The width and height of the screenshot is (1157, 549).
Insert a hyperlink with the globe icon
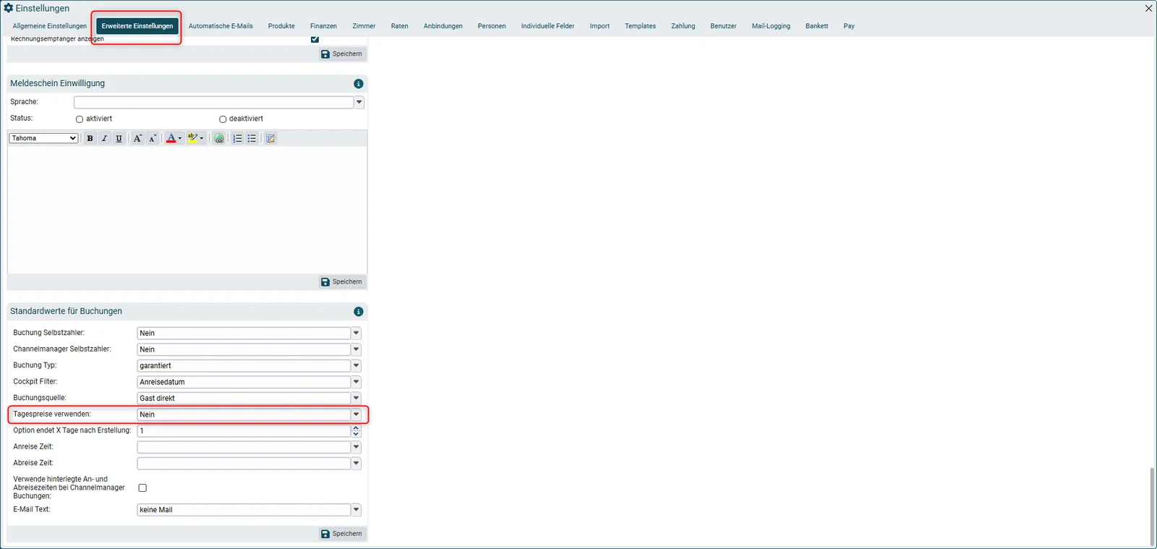(x=219, y=138)
